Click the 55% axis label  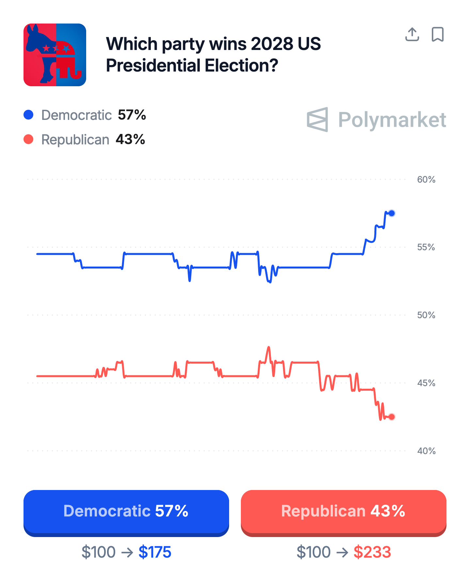(x=426, y=247)
